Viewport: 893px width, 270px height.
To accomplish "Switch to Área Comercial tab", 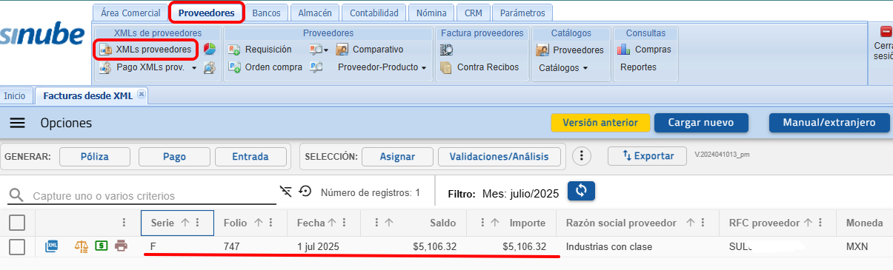I will 130,13.
